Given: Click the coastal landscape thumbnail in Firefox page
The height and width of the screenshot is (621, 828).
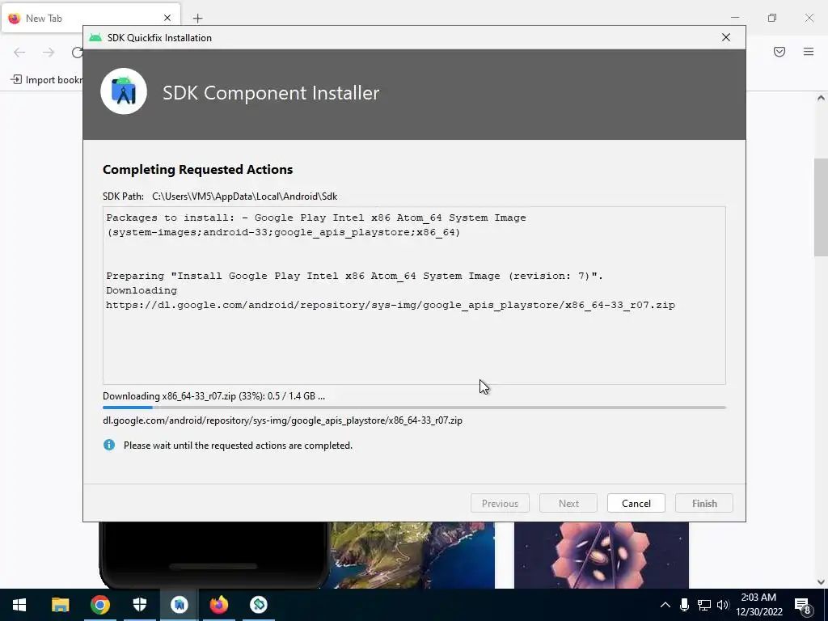Looking at the screenshot, I should coord(412,555).
